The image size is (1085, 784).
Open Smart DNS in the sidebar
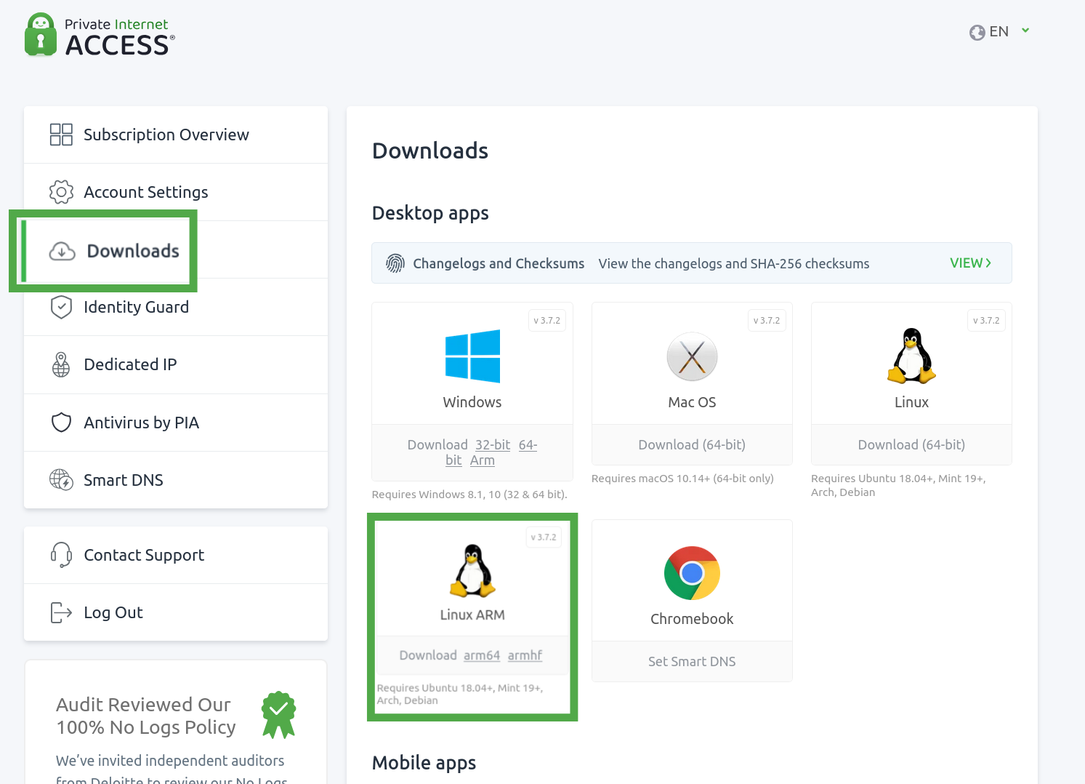point(176,480)
